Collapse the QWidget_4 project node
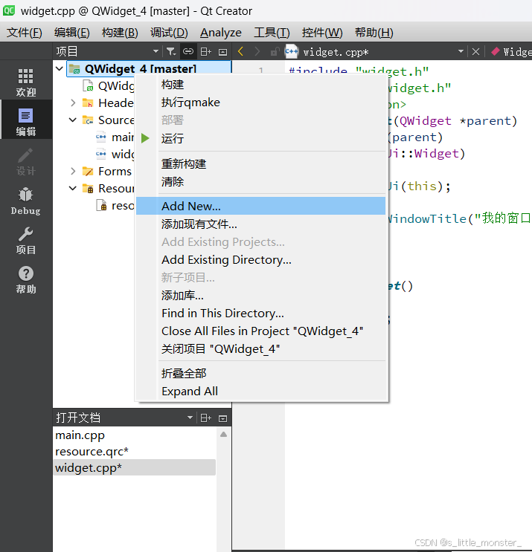 [x=60, y=68]
